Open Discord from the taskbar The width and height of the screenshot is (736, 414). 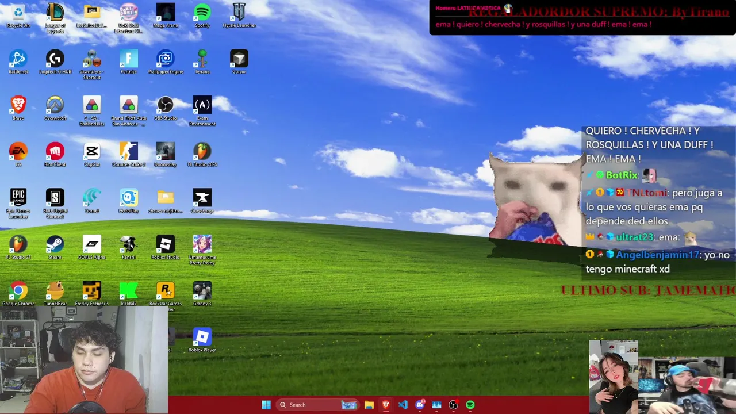pyautogui.click(x=420, y=405)
